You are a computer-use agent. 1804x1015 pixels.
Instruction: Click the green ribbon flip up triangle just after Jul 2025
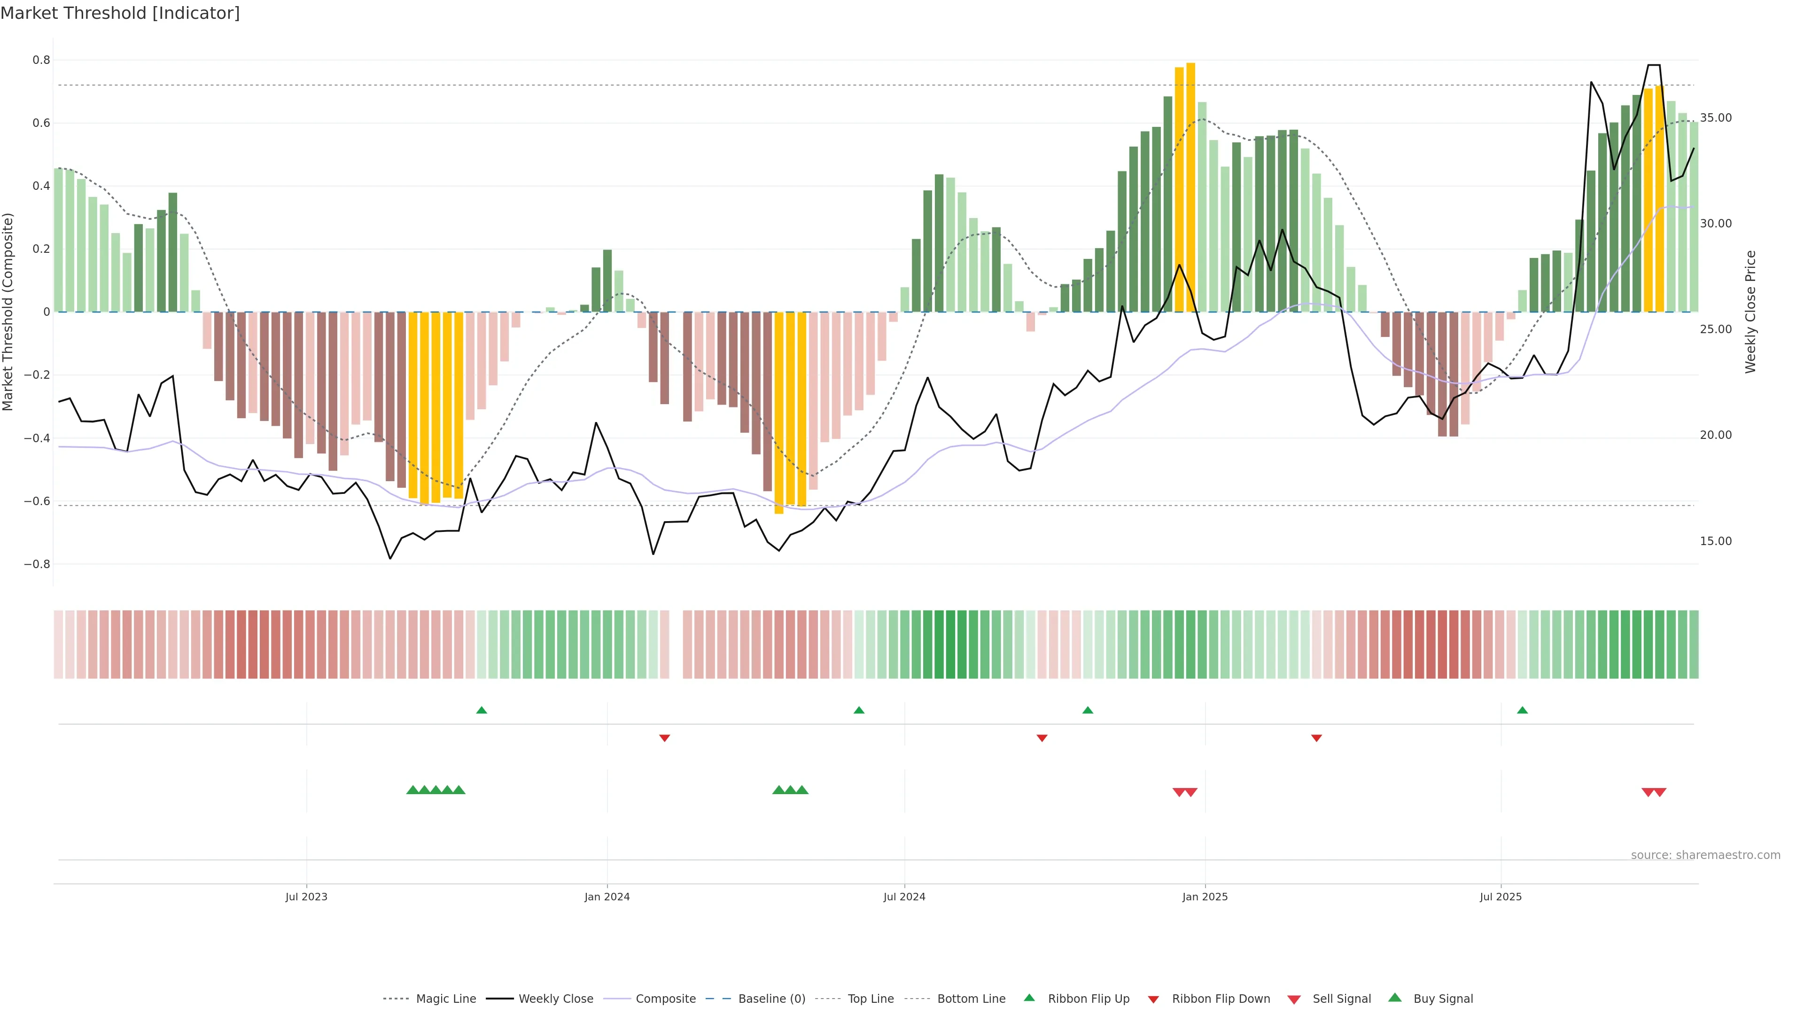pos(1522,710)
